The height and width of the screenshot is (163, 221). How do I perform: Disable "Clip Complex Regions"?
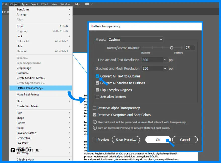(97, 90)
